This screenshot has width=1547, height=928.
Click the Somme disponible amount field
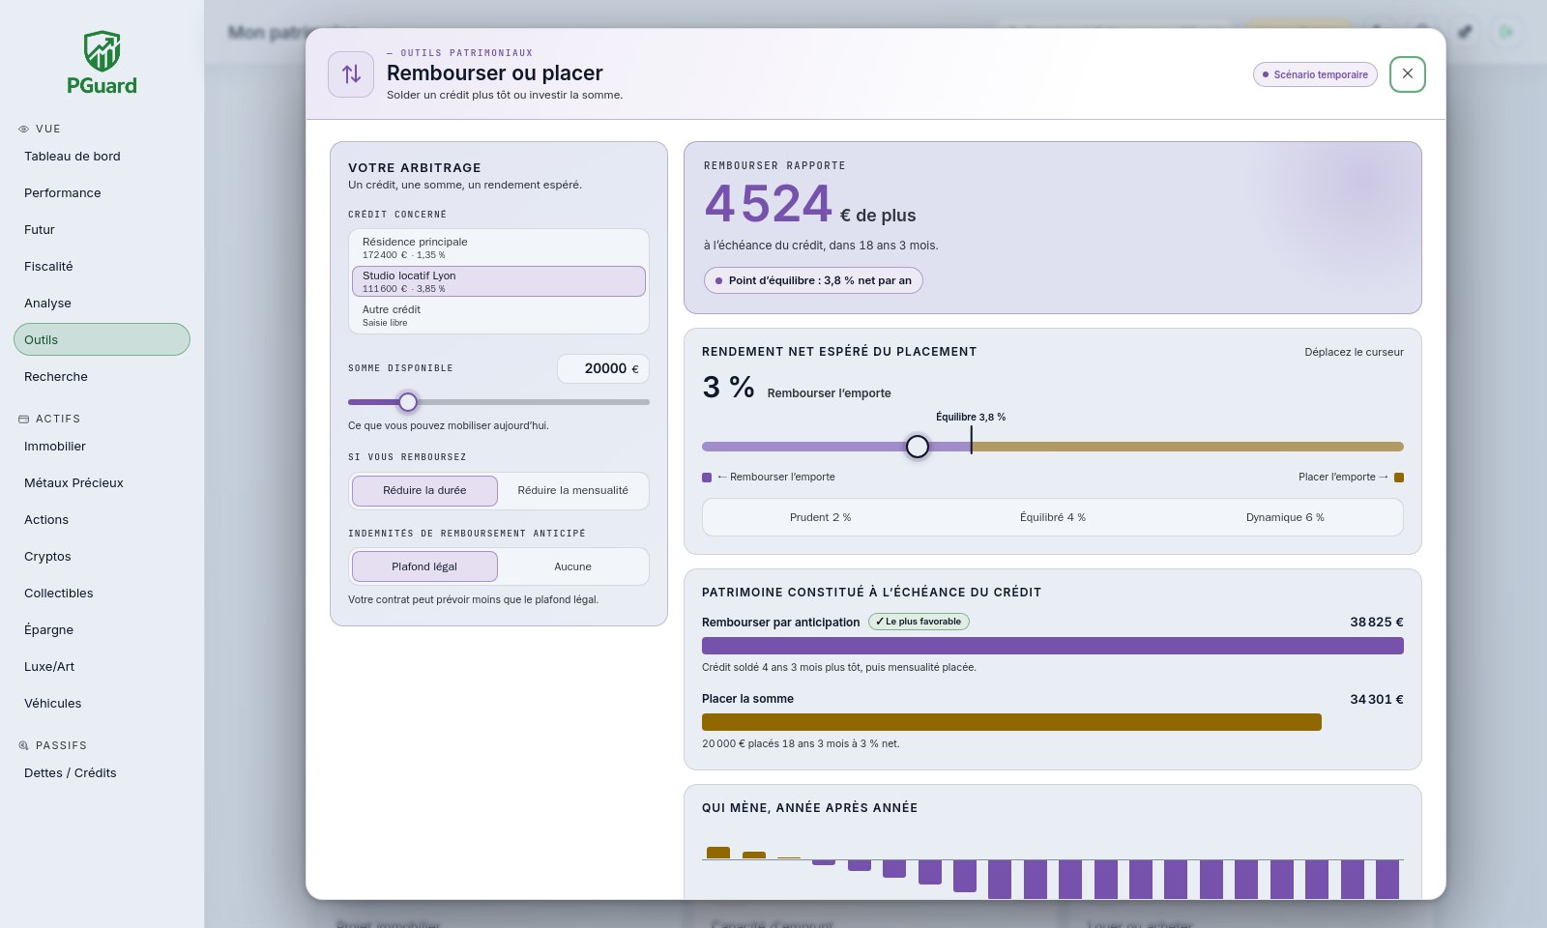(x=603, y=368)
